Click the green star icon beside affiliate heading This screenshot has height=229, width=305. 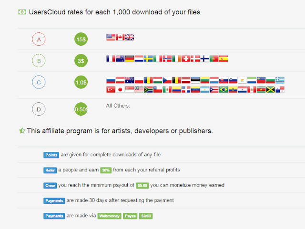pos(22,130)
